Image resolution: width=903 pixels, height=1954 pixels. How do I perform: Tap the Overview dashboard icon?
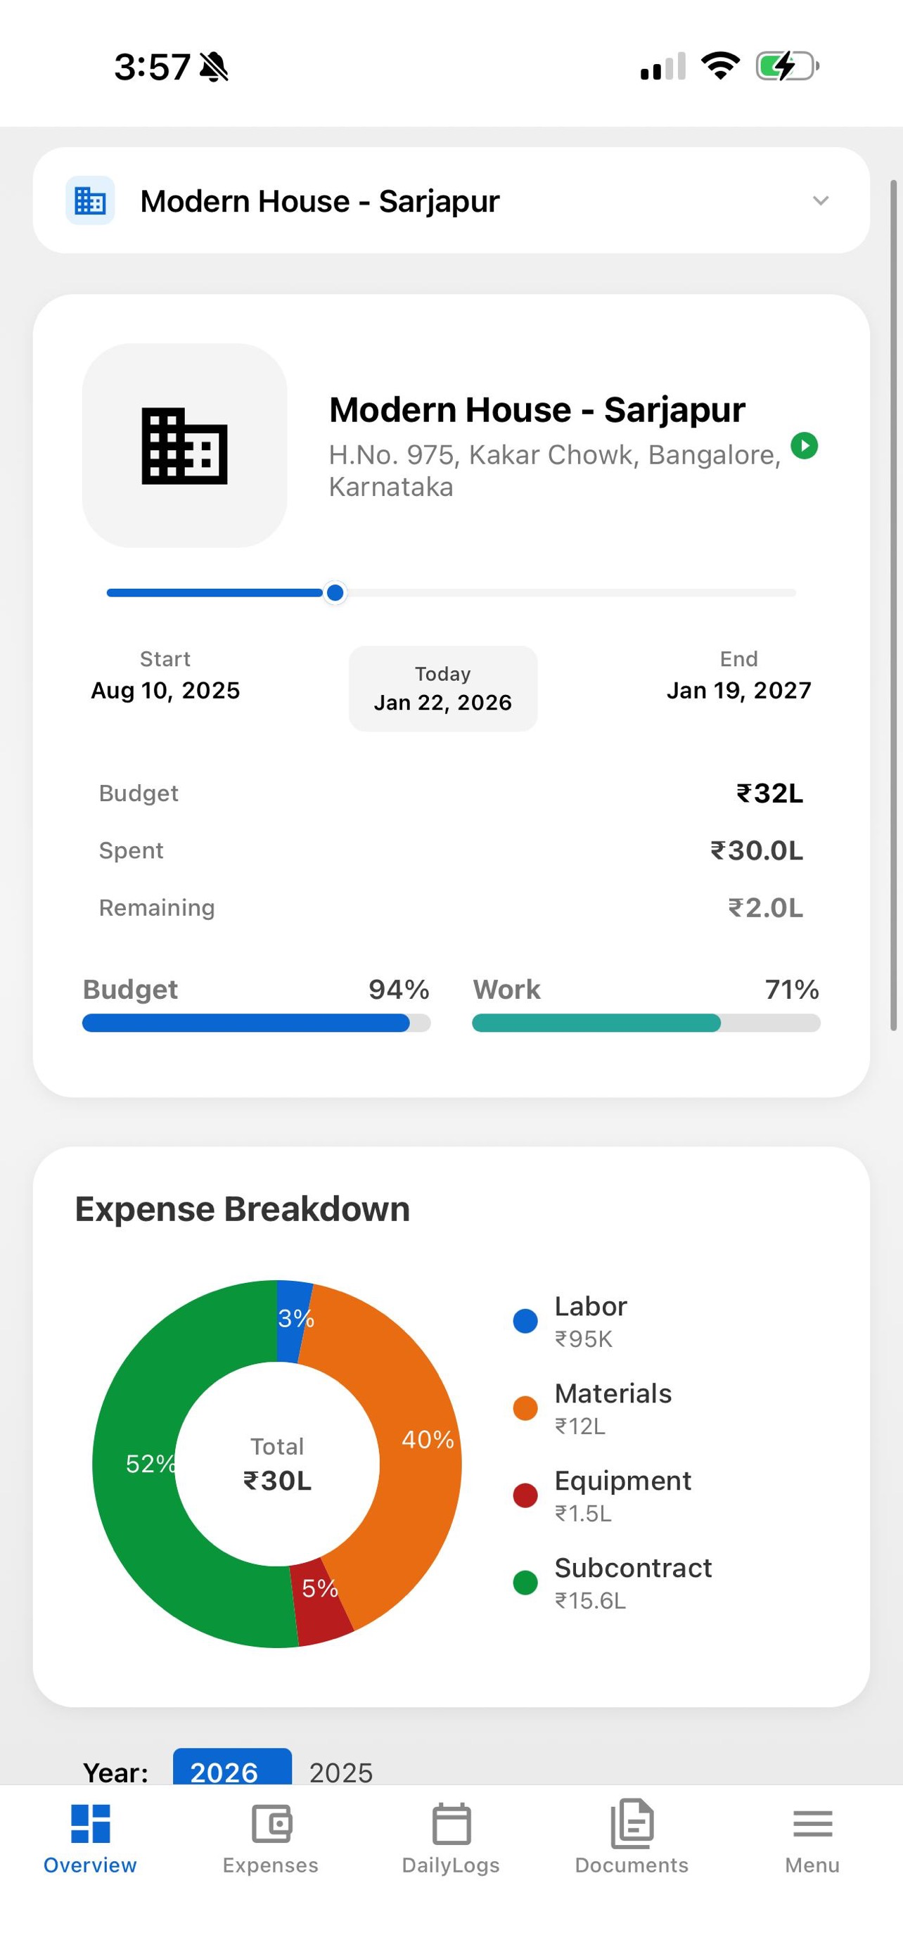(x=90, y=1824)
